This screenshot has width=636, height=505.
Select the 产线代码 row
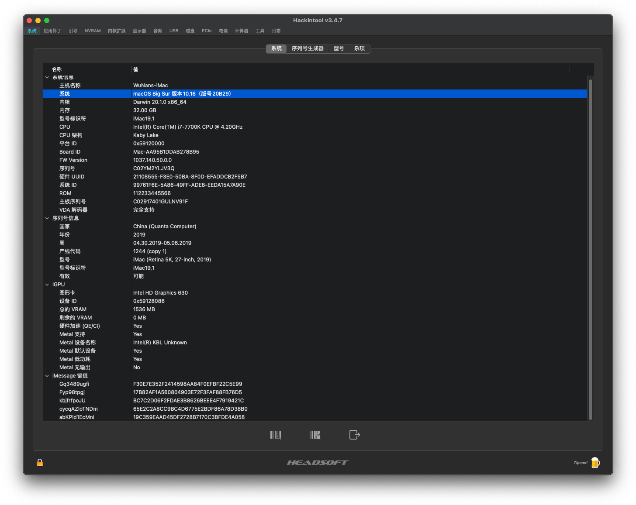[315, 251]
